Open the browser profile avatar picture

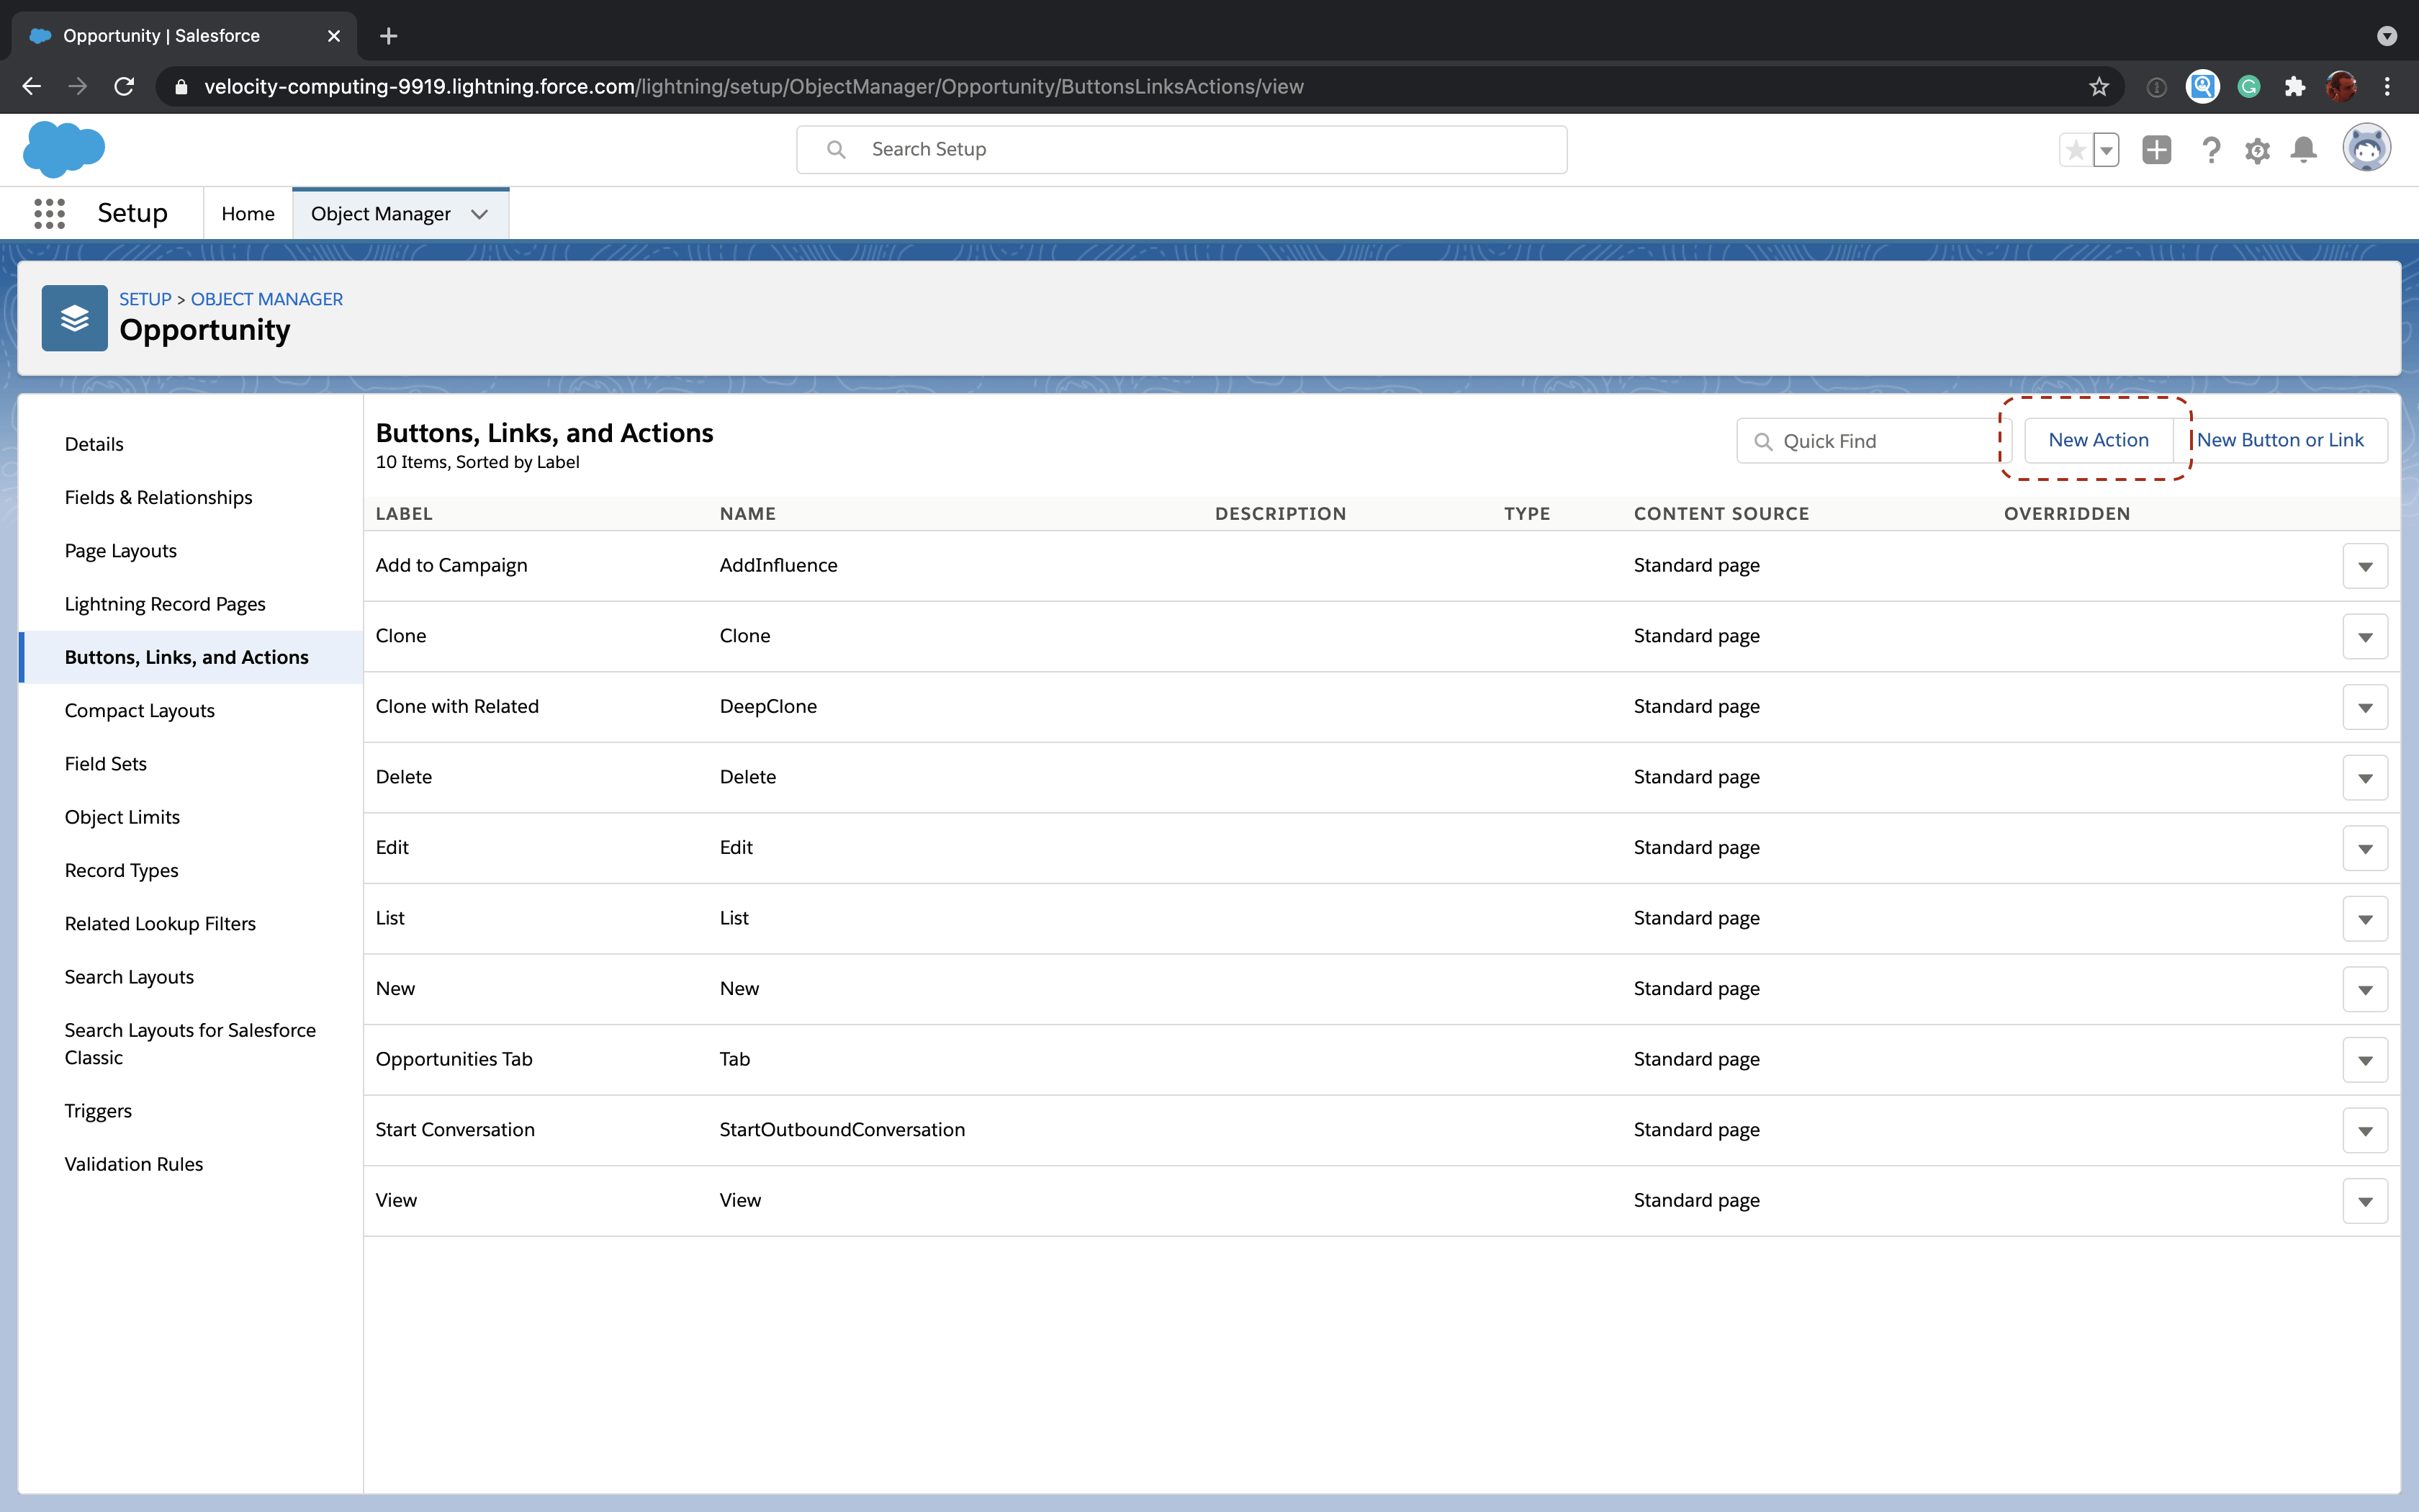point(2341,86)
